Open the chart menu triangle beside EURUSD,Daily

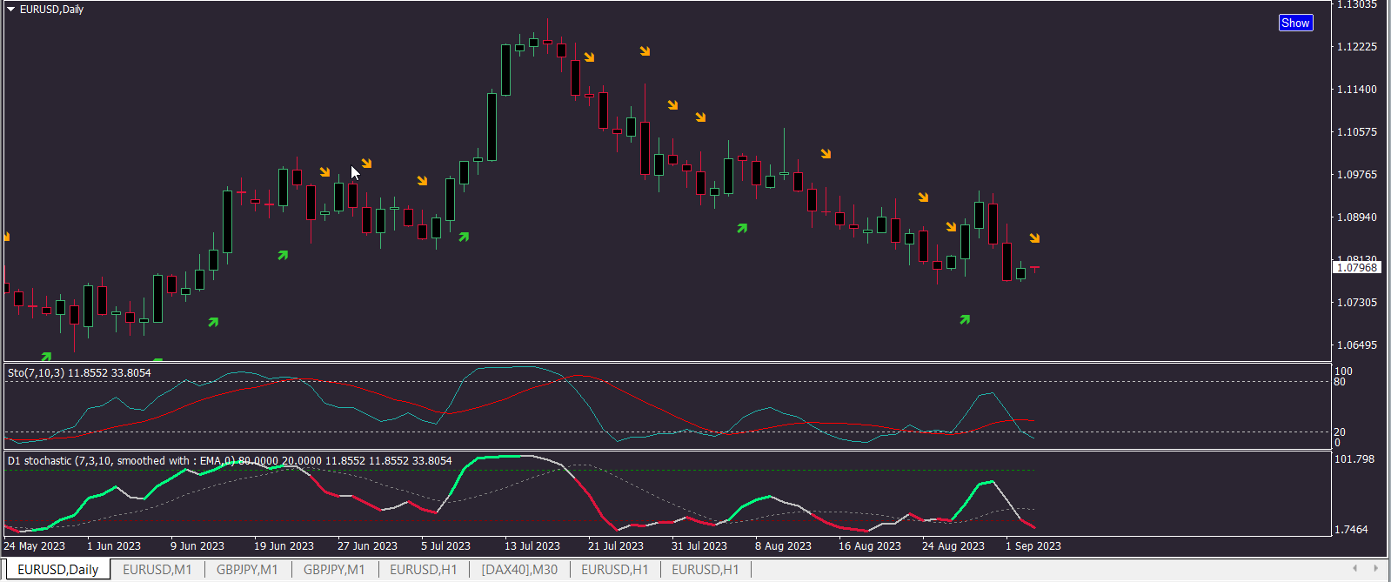click(x=11, y=10)
